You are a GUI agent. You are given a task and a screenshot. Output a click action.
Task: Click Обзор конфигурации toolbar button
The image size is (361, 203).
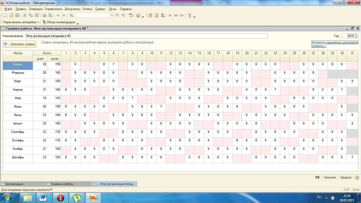59,22
